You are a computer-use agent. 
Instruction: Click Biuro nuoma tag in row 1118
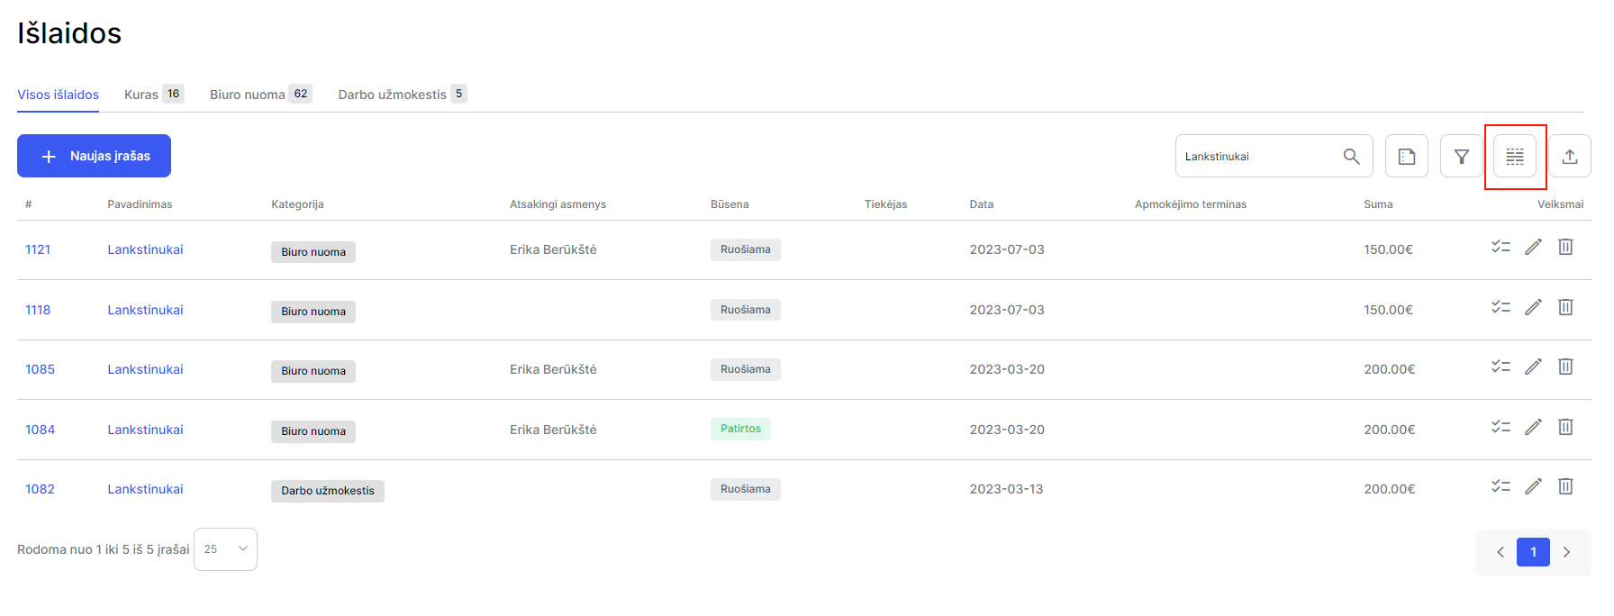tap(313, 312)
